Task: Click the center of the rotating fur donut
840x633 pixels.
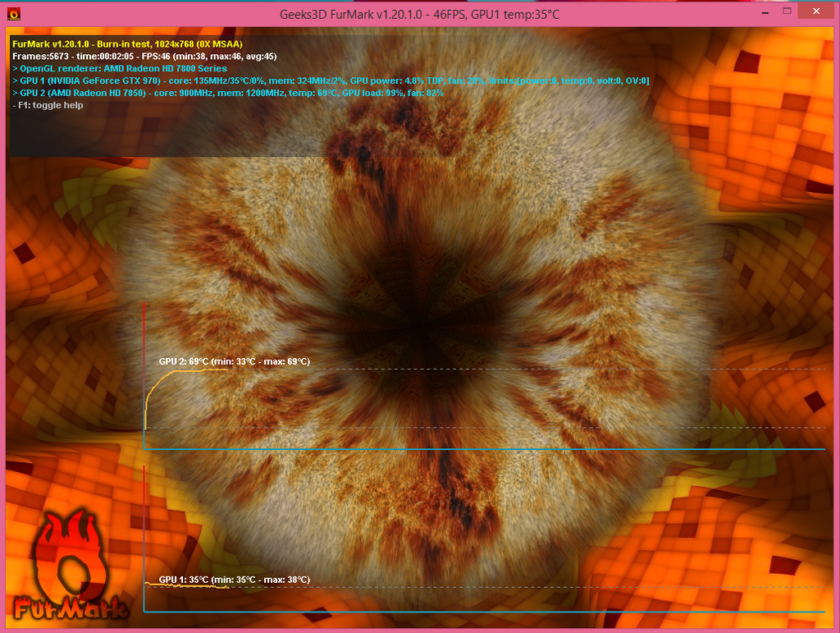Action: [x=420, y=328]
